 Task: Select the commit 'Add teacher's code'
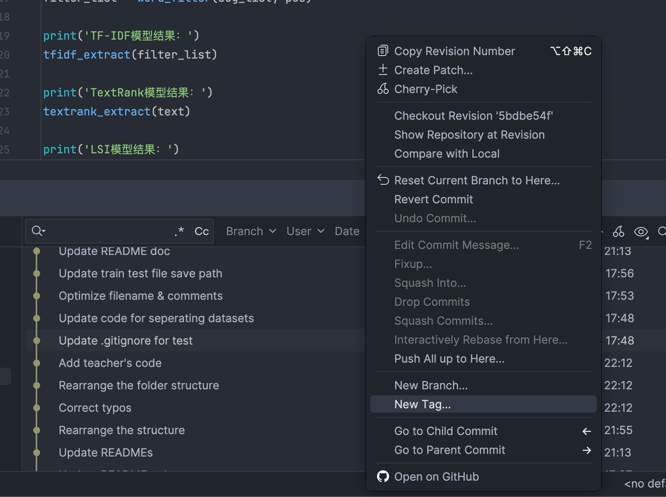point(110,363)
